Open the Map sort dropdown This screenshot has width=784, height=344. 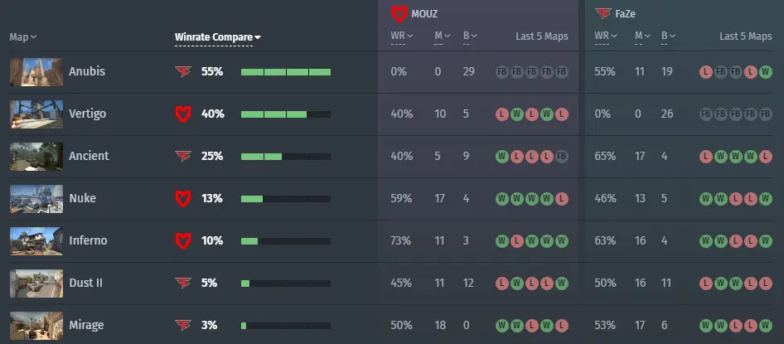23,37
